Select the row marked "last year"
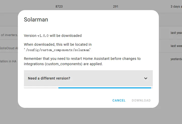 click(176, 33)
